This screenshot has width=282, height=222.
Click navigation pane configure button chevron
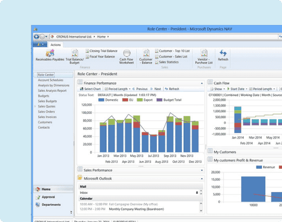tap(71, 212)
